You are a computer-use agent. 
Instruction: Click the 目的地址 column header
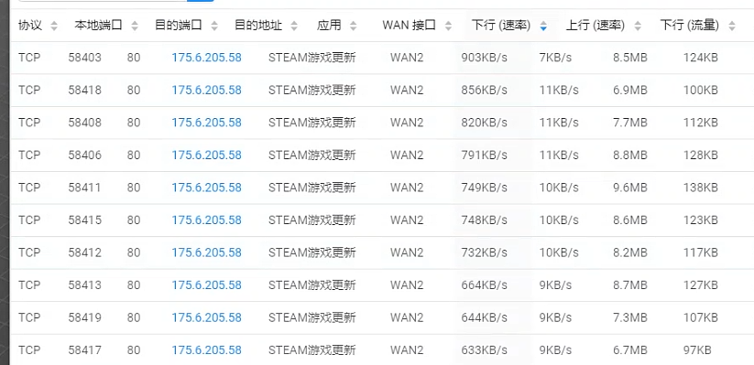(x=258, y=25)
